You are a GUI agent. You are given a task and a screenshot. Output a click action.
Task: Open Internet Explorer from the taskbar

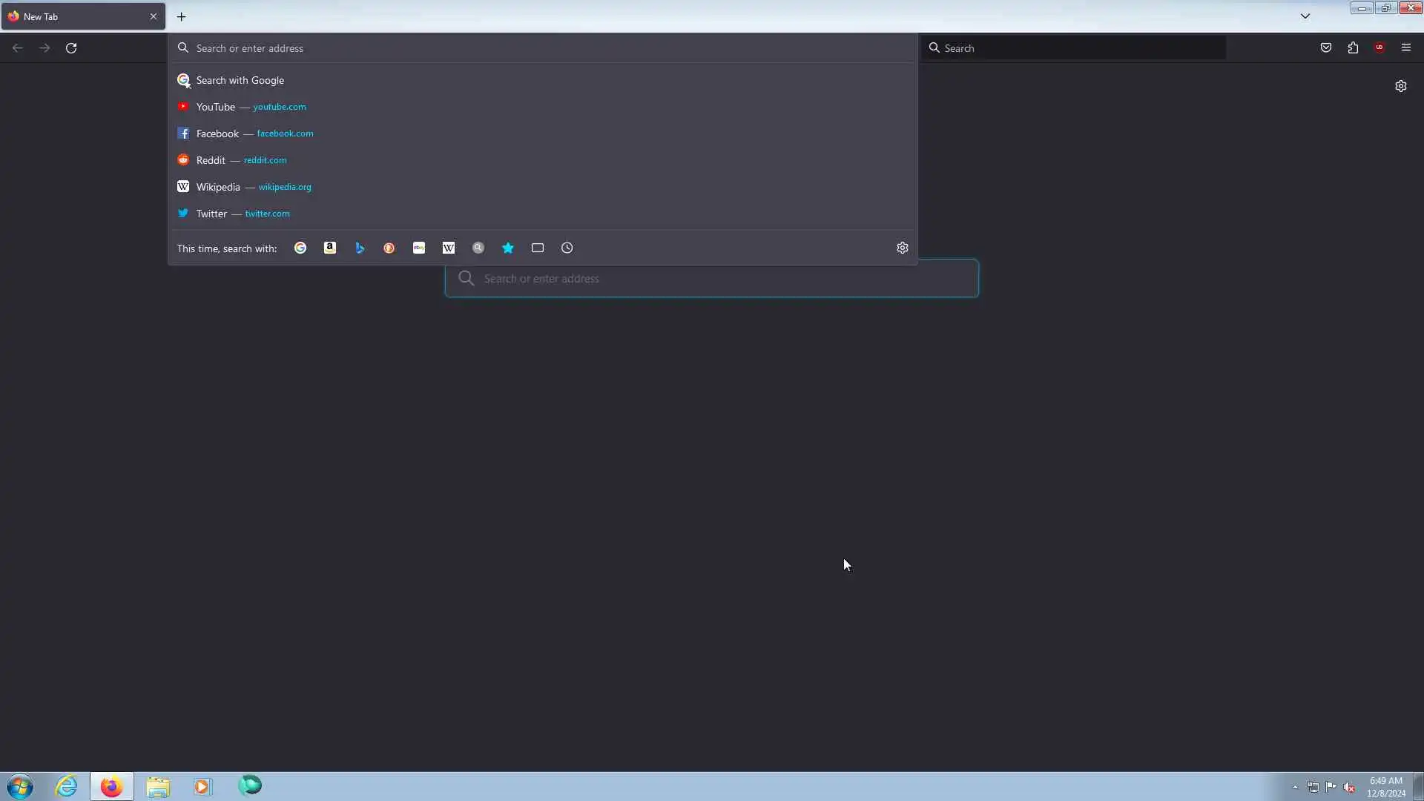(x=67, y=786)
